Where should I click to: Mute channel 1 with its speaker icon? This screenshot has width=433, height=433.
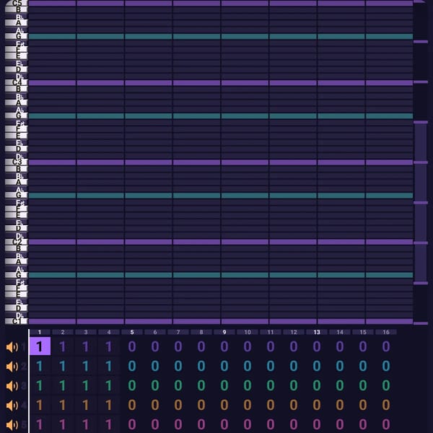12,347
